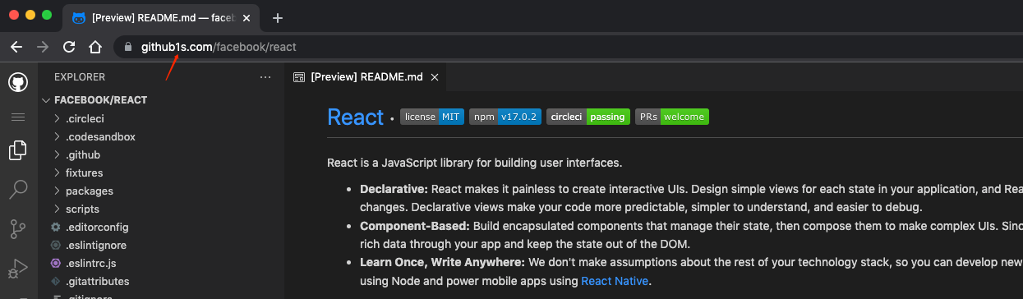Viewport: 1023px width, 299px height.
Task: Expand the .codesandbox folder
Action: tap(57, 136)
